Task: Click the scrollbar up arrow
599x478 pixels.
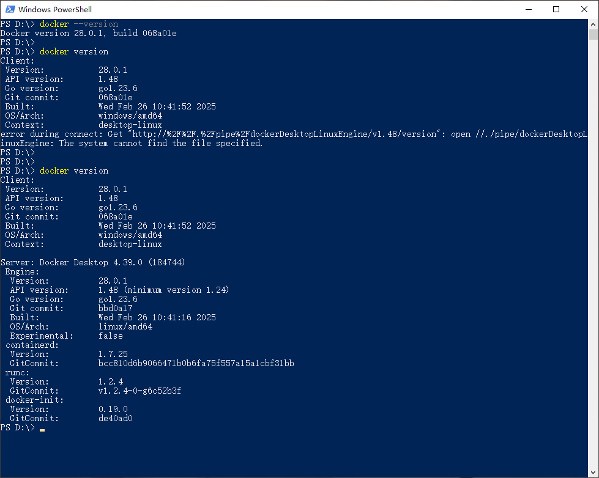Action: [x=592, y=25]
